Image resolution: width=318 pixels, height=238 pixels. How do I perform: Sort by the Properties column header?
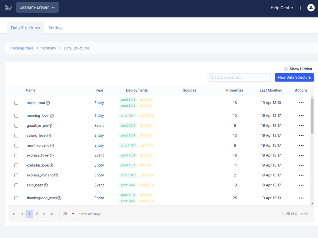click(x=235, y=90)
